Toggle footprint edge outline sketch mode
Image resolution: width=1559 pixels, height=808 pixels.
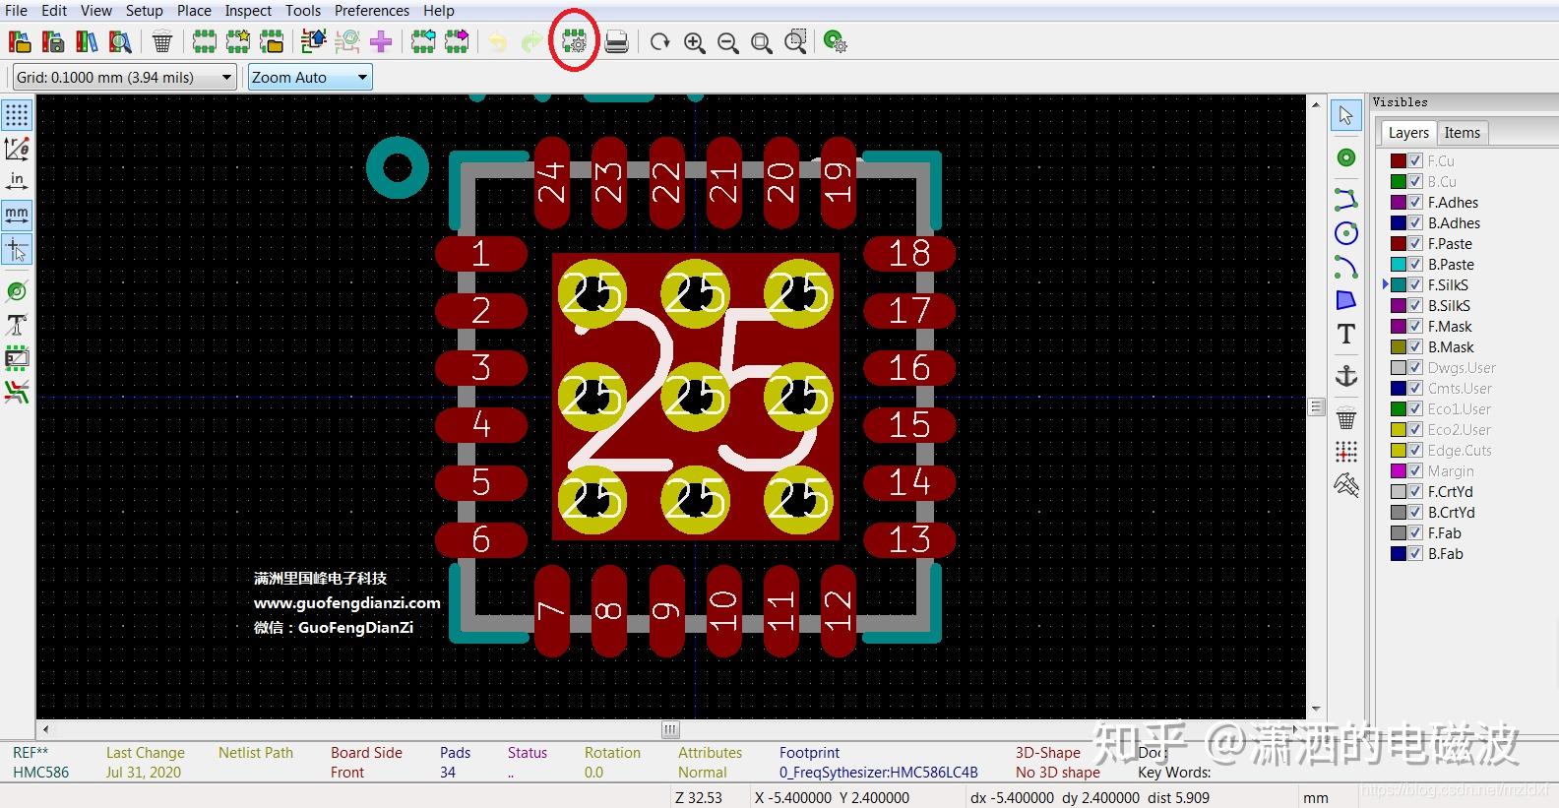(x=17, y=358)
